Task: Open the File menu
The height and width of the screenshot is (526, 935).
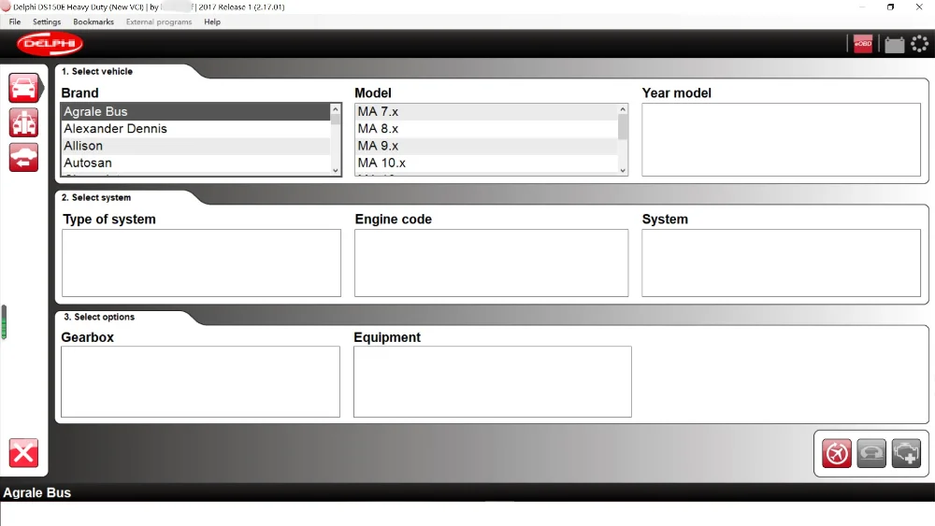Action: pyautogui.click(x=15, y=21)
